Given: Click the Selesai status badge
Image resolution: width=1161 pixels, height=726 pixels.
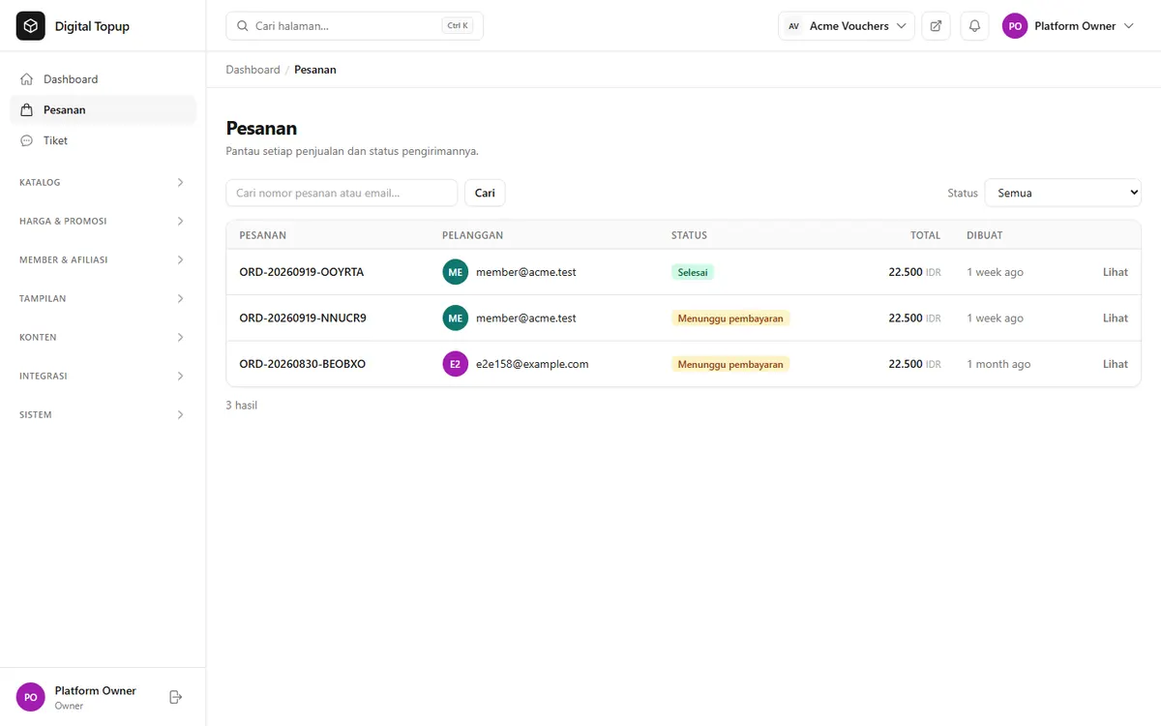Looking at the screenshot, I should tap(693, 272).
